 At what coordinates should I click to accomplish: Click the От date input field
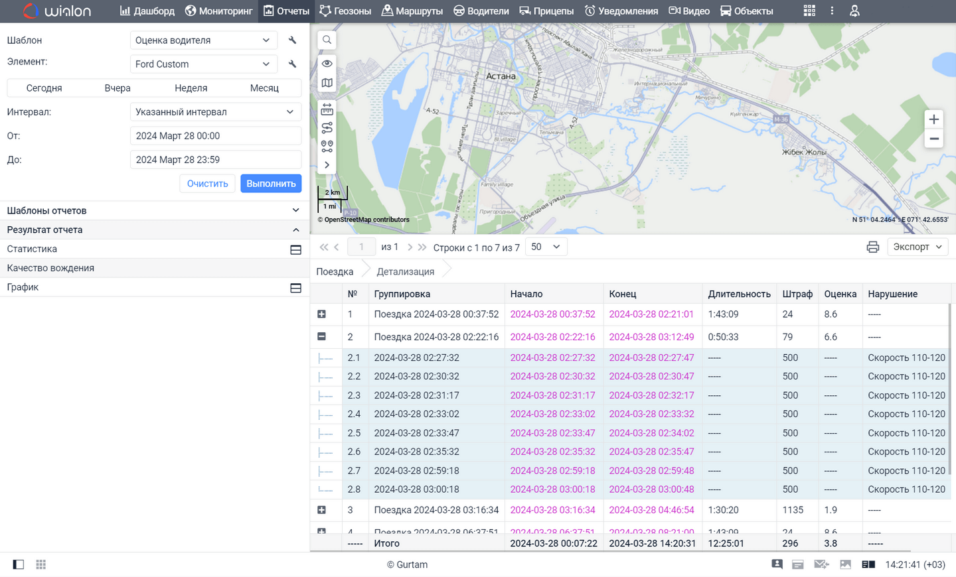(x=215, y=136)
